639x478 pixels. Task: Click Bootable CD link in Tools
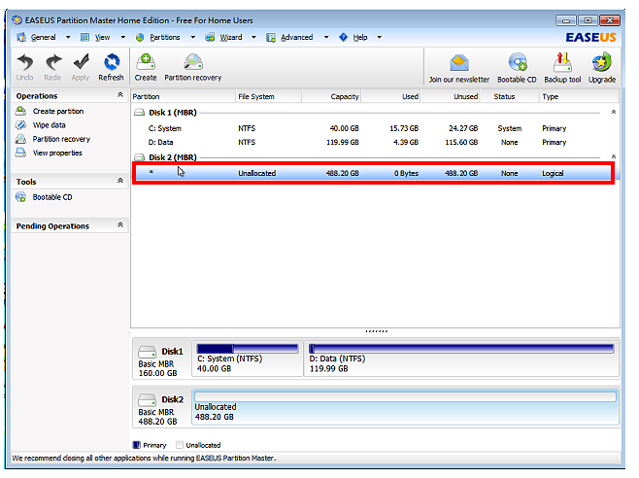tap(52, 197)
